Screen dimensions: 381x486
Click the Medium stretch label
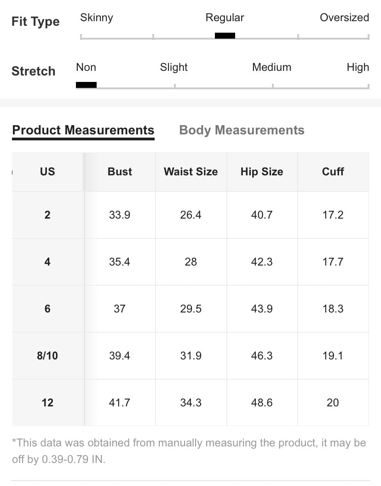coord(271,68)
